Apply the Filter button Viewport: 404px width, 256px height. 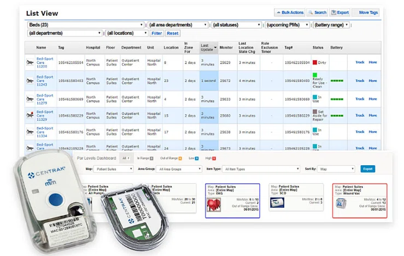pos(157,33)
